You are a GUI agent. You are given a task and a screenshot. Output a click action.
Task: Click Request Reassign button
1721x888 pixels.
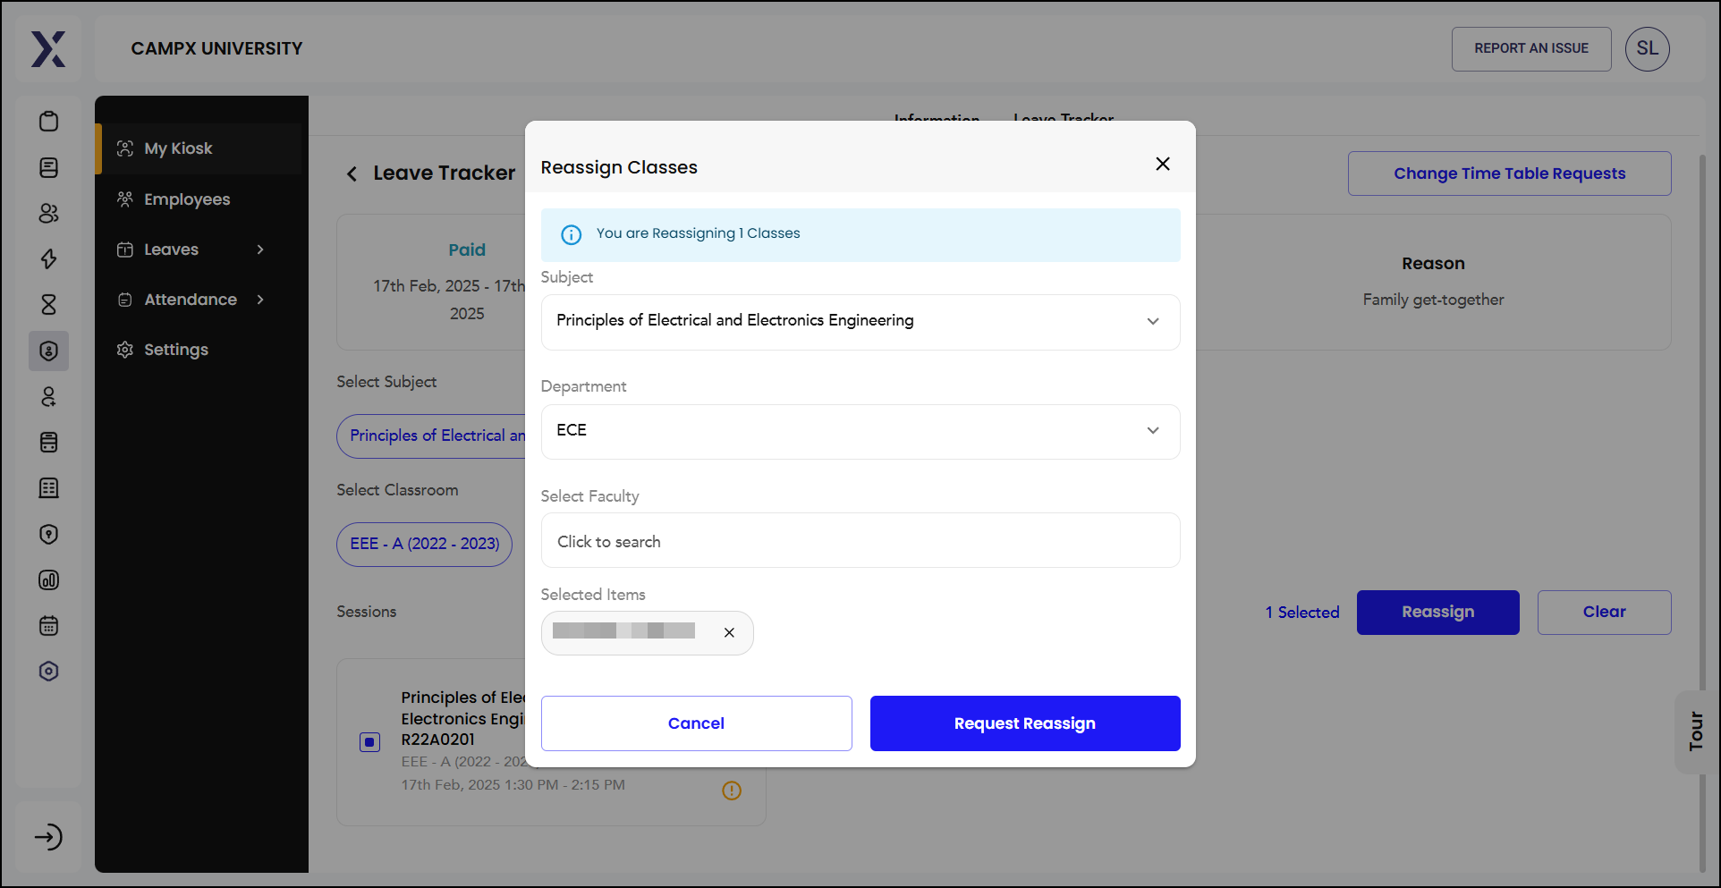1025,723
